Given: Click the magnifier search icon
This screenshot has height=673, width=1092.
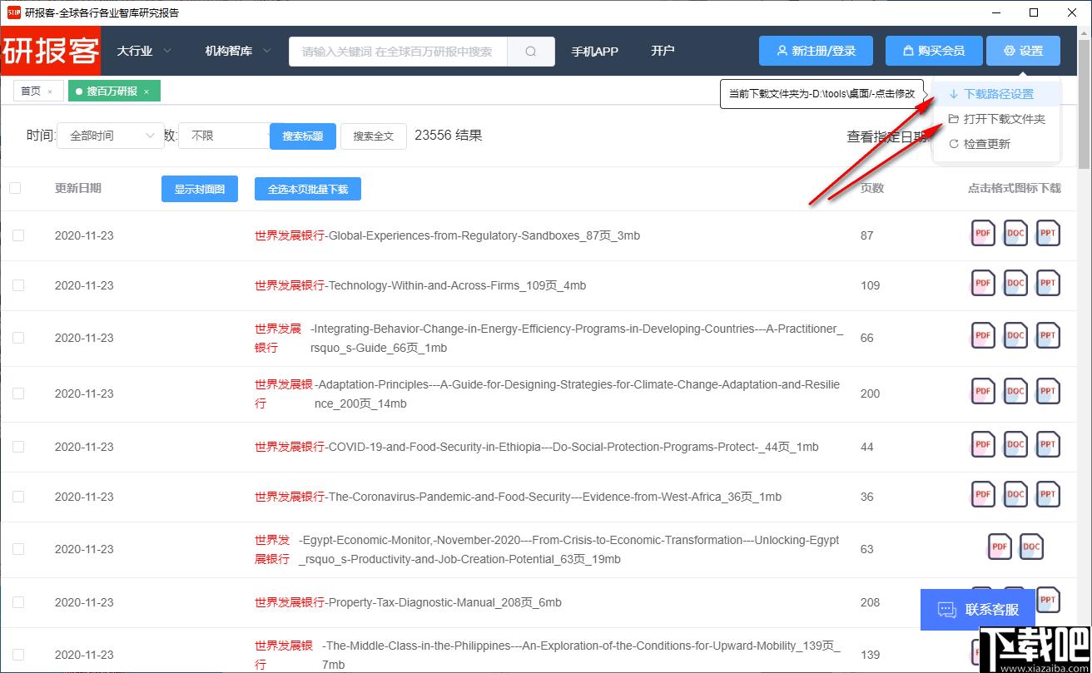Looking at the screenshot, I should pos(531,52).
